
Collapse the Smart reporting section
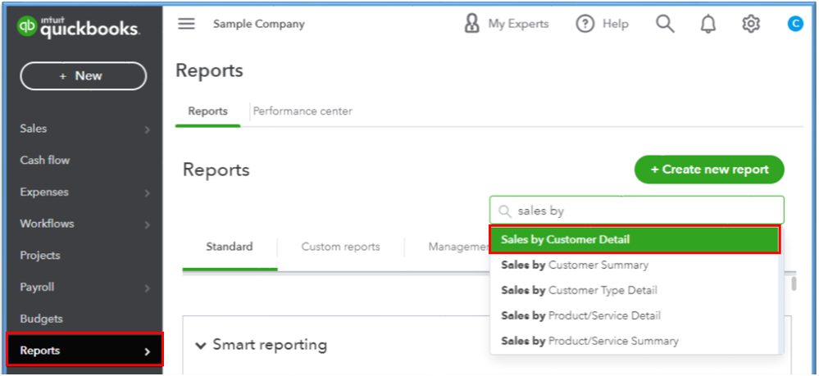point(201,346)
